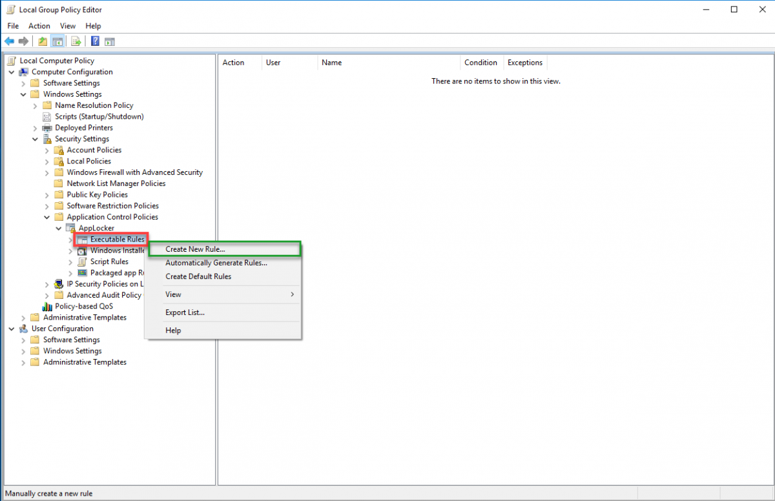The width and height of the screenshot is (775, 501).
Task: Open the View submenu in context menu
Action: tap(173, 294)
